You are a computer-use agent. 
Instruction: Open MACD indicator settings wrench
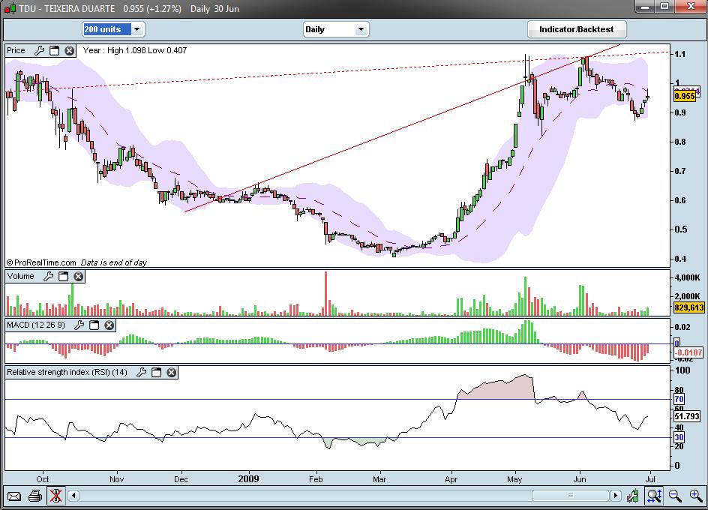click(79, 325)
